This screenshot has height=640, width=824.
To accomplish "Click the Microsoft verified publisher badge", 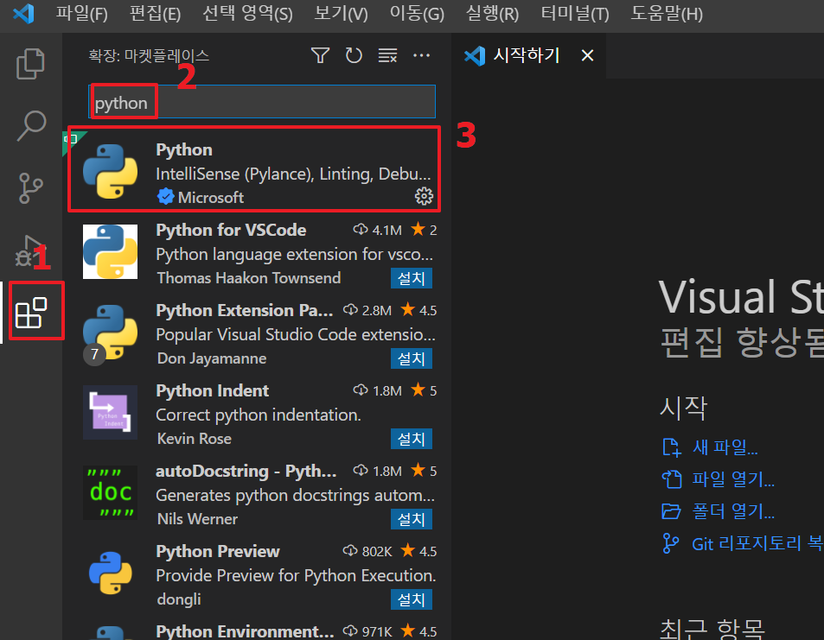I will 165,196.
